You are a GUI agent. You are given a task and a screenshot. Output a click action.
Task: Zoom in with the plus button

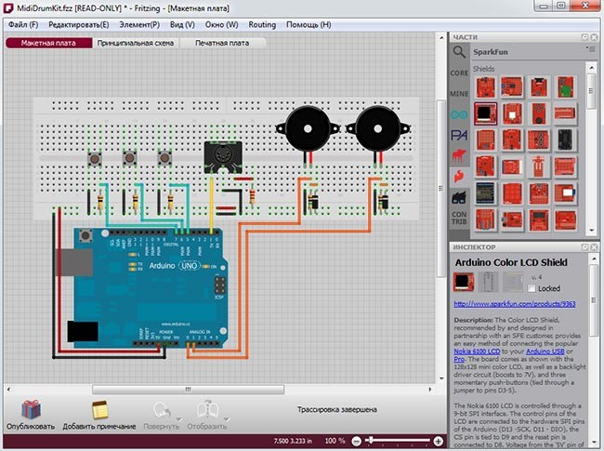point(438,441)
